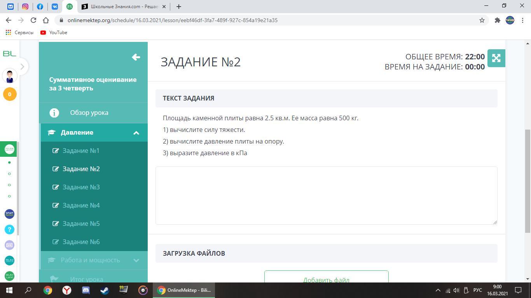Click the orange coin badge showing 0
This screenshot has height=298, width=531.
(10, 94)
